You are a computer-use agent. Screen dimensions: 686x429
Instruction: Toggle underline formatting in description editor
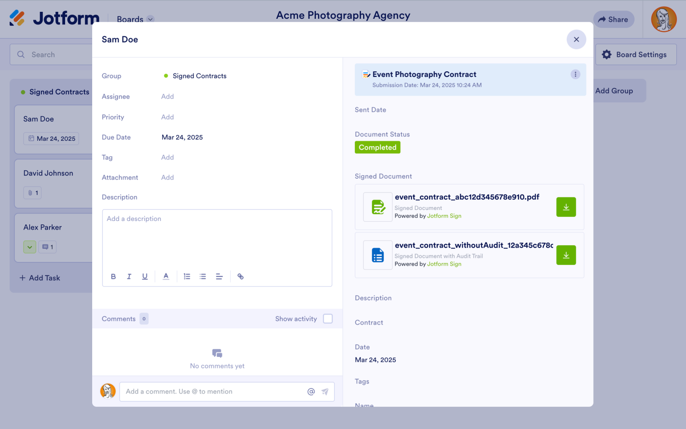click(x=145, y=276)
